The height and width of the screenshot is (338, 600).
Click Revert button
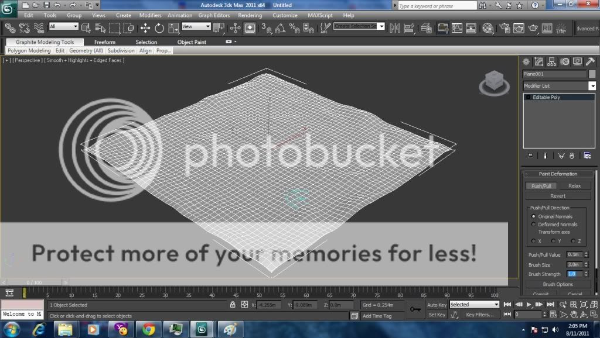pos(558,196)
